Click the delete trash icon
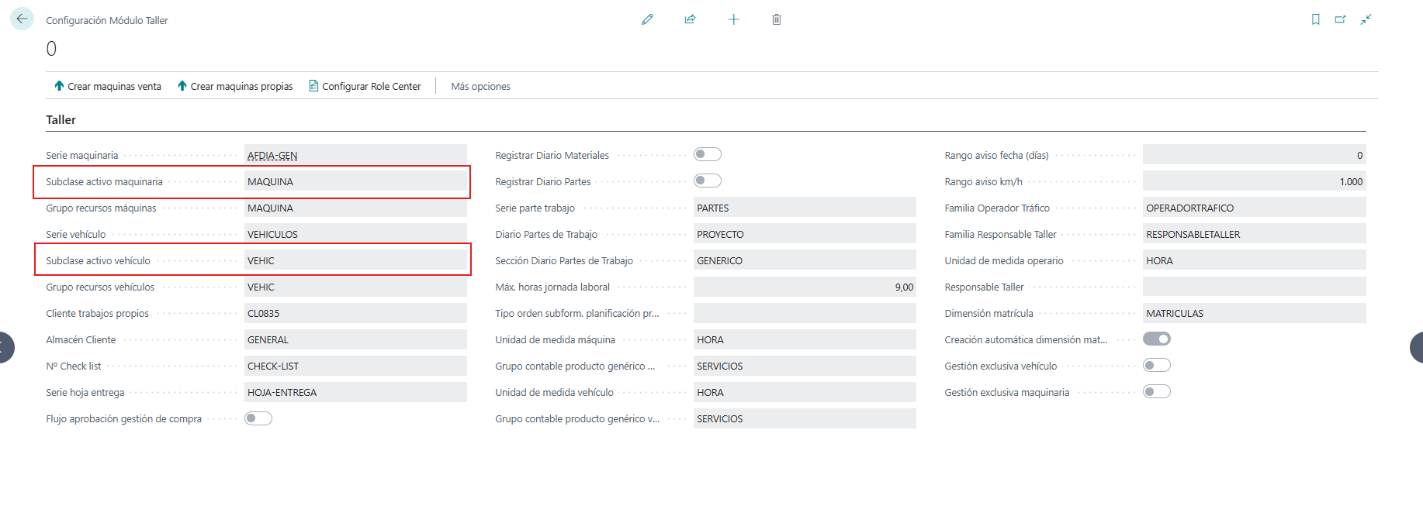The width and height of the screenshot is (1423, 523). click(x=777, y=19)
